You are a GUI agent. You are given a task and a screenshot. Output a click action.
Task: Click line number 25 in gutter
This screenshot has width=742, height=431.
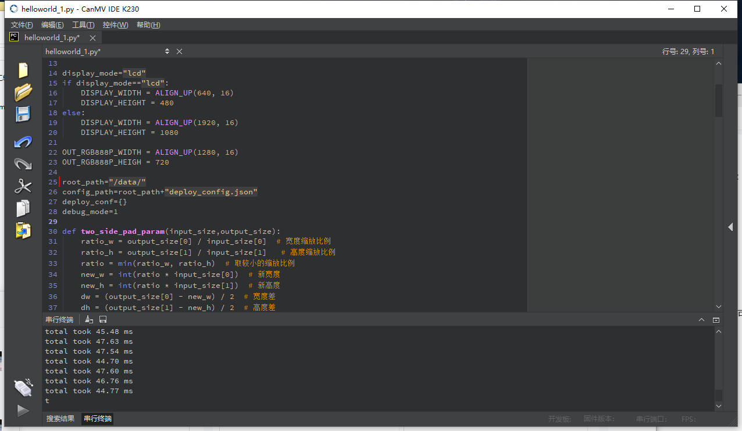53,182
